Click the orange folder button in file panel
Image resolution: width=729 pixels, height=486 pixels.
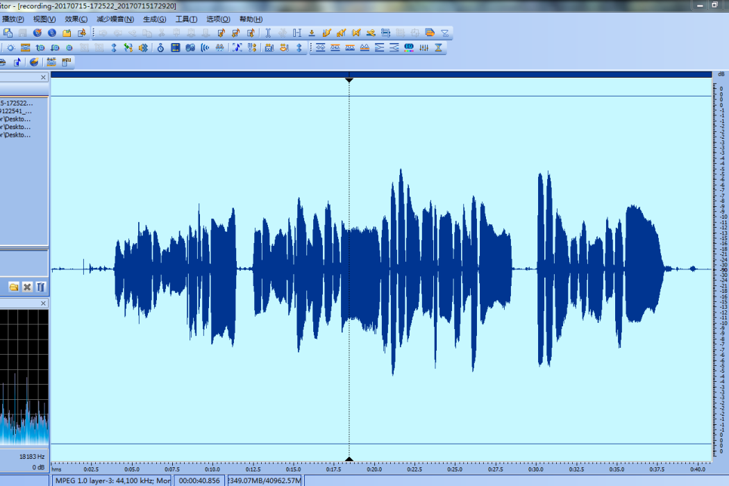[x=13, y=287]
